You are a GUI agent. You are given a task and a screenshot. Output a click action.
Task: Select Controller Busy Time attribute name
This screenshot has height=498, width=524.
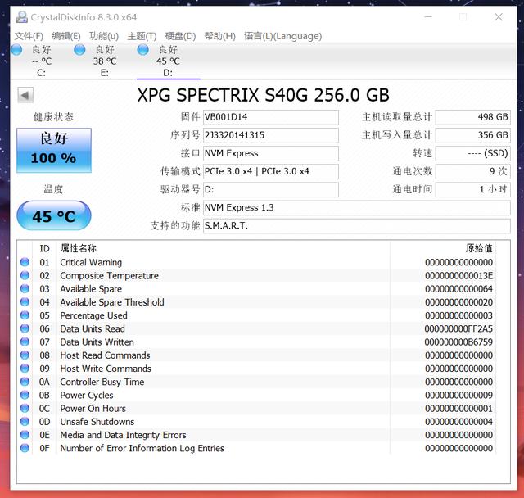[102, 382]
